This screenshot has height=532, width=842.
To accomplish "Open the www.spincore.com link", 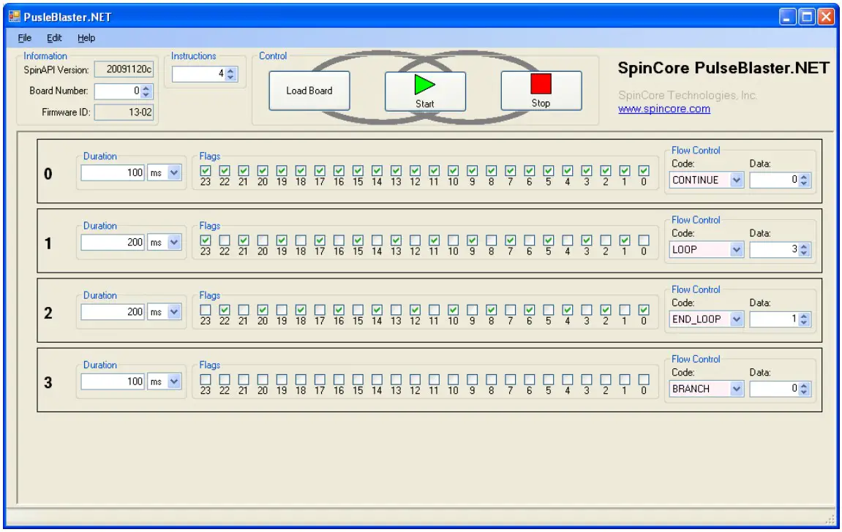I will [664, 109].
